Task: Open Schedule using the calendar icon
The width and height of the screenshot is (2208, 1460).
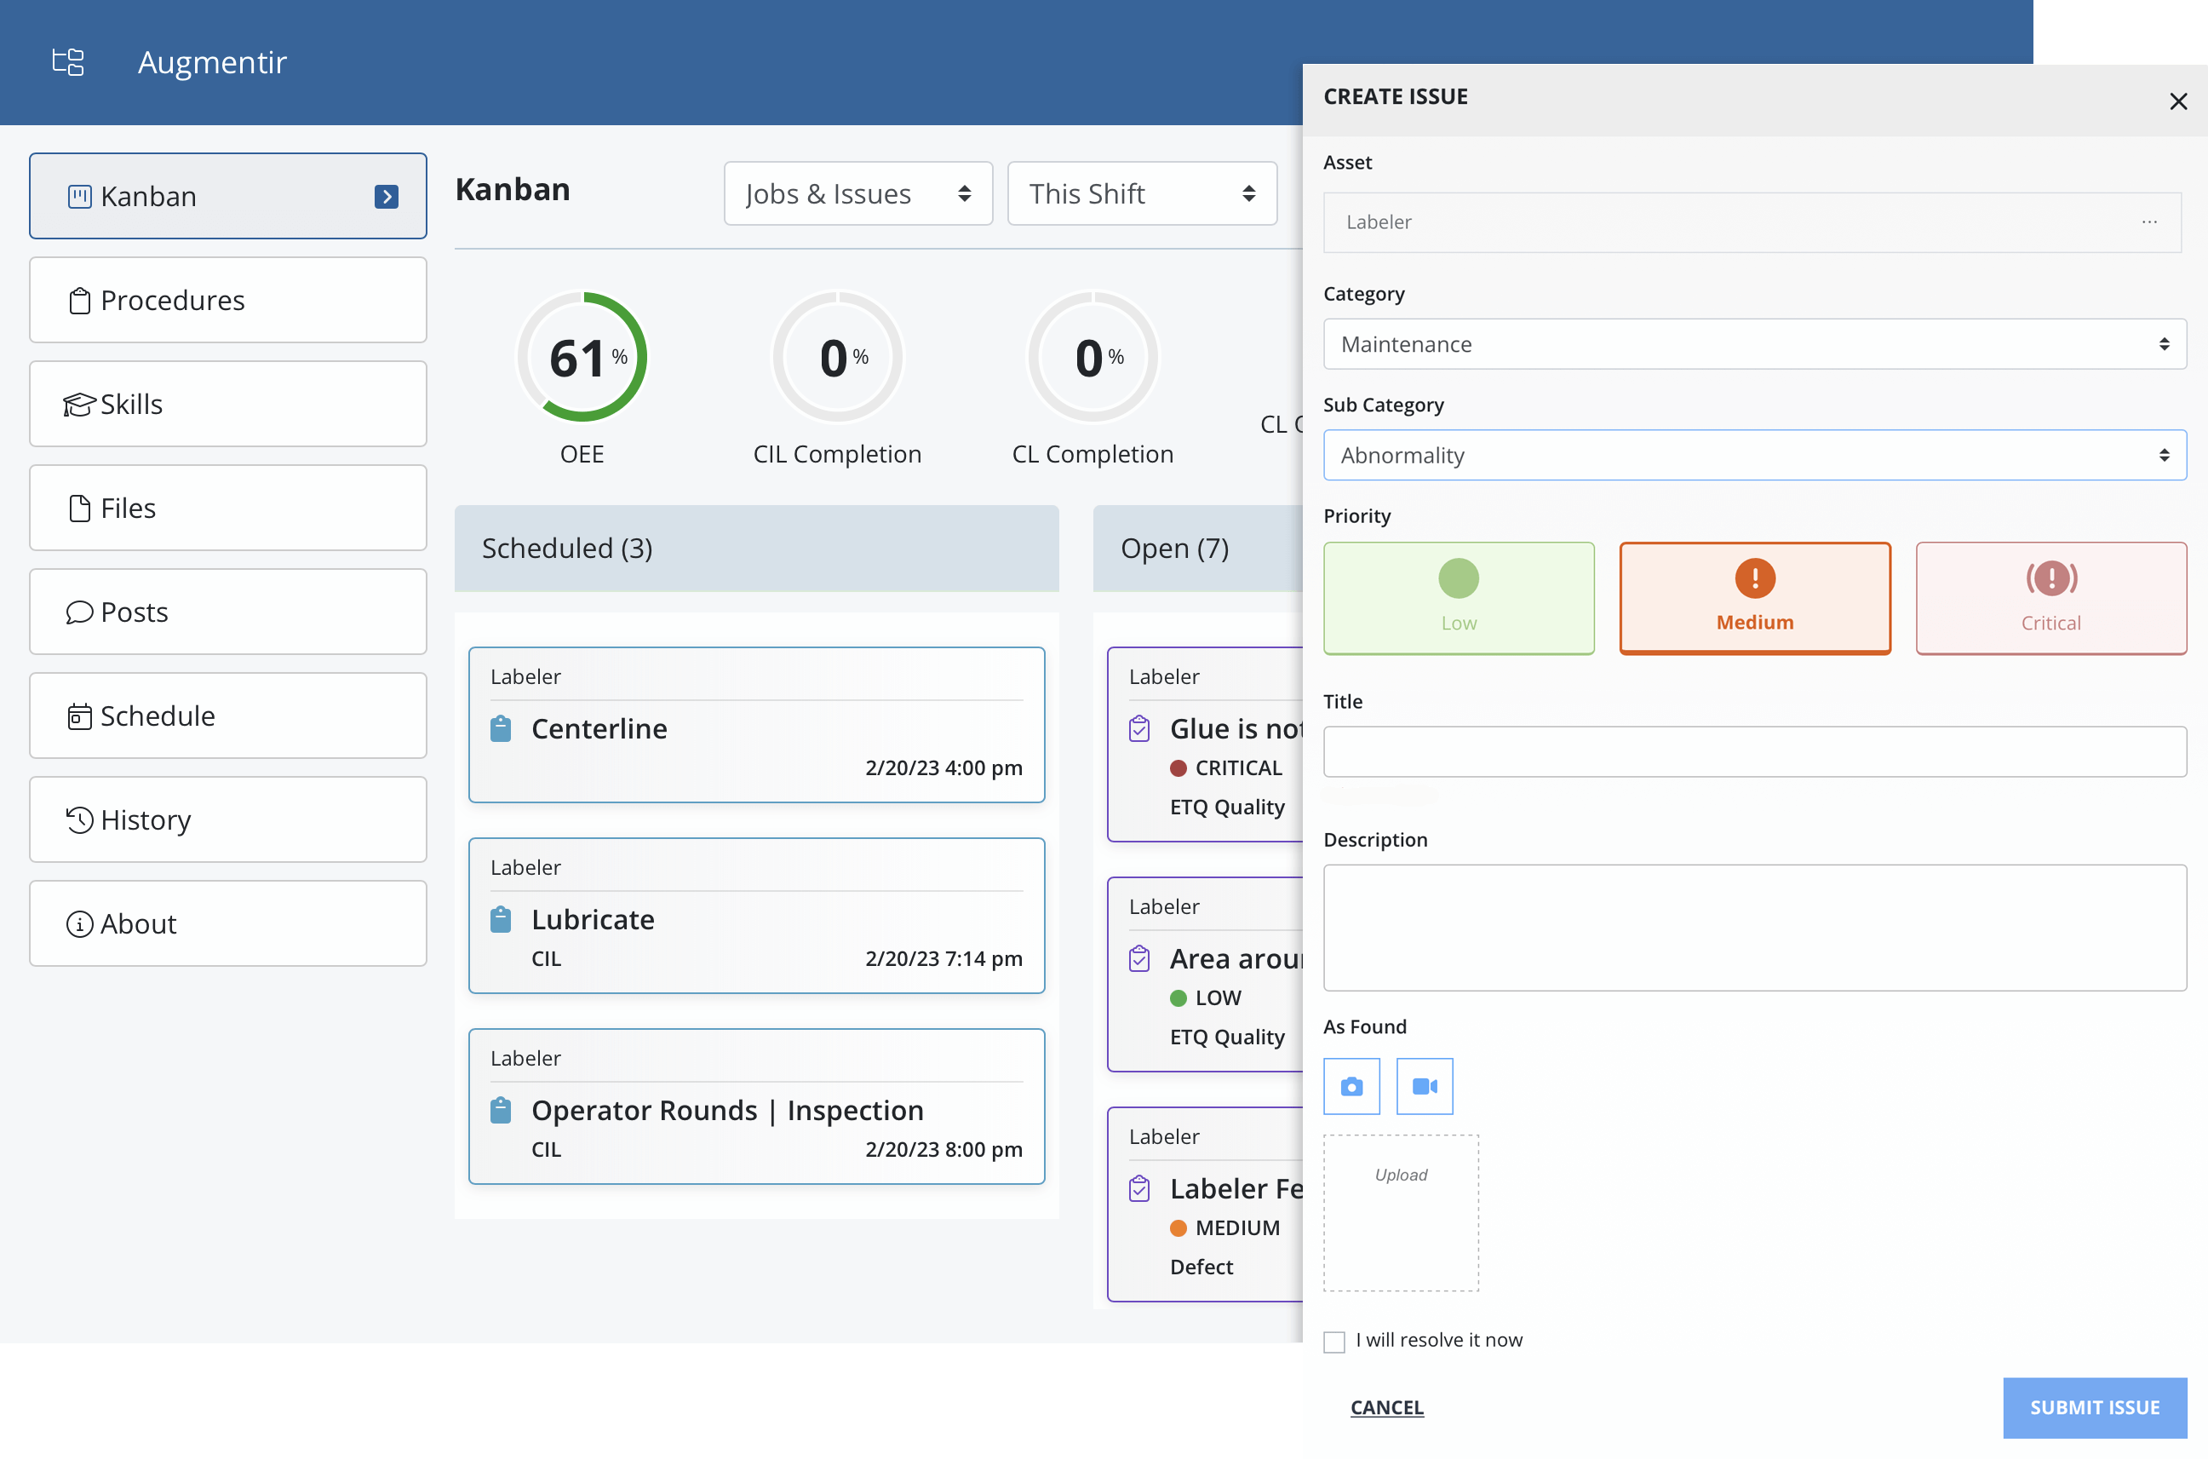Action: coord(79,716)
